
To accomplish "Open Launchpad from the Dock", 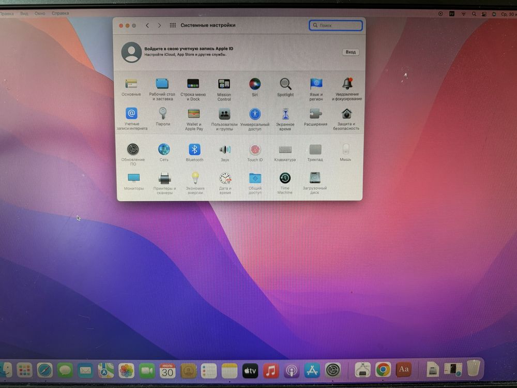I will coord(24,370).
